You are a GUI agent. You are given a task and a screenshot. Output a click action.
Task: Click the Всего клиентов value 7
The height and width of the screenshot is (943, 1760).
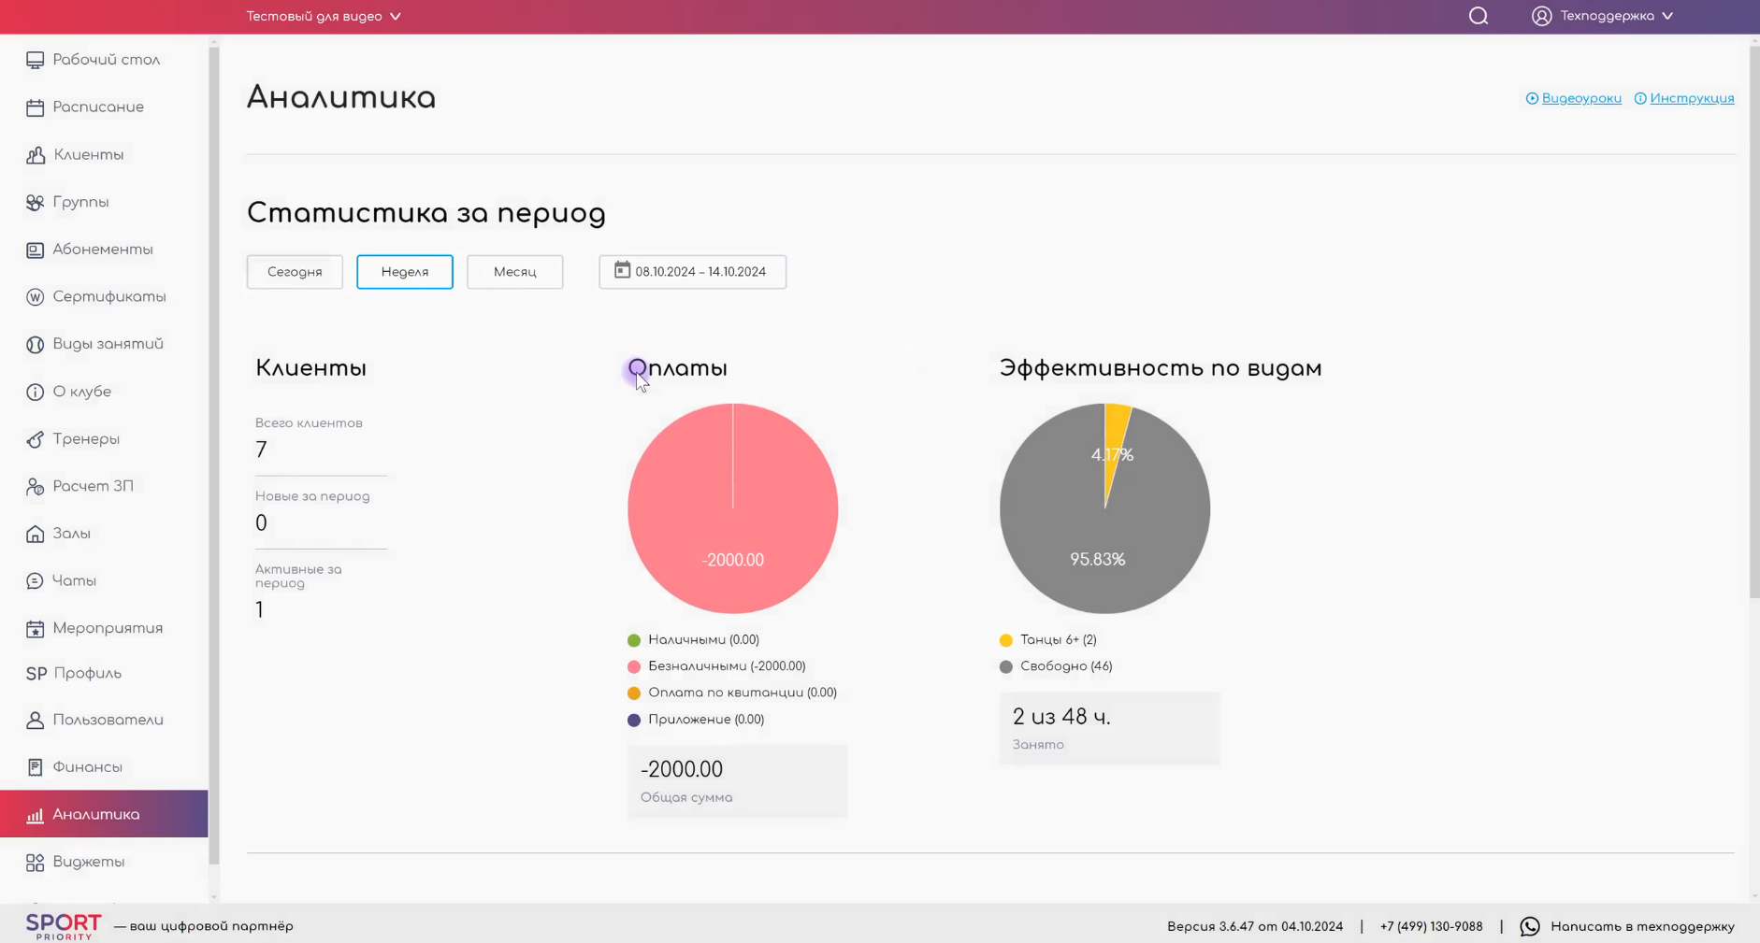[x=261, y=450]
